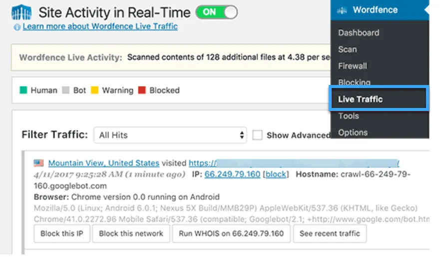
Task: Turn off the Site Activity ON switch
Action: [x=216, y=12]
